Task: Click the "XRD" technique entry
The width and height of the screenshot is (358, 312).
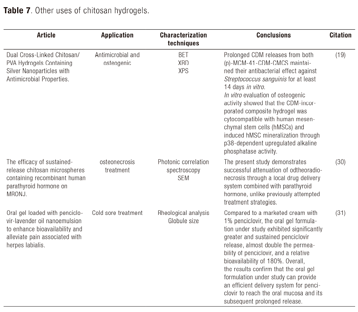Action: pyautogui.click(x=183, y=63)
